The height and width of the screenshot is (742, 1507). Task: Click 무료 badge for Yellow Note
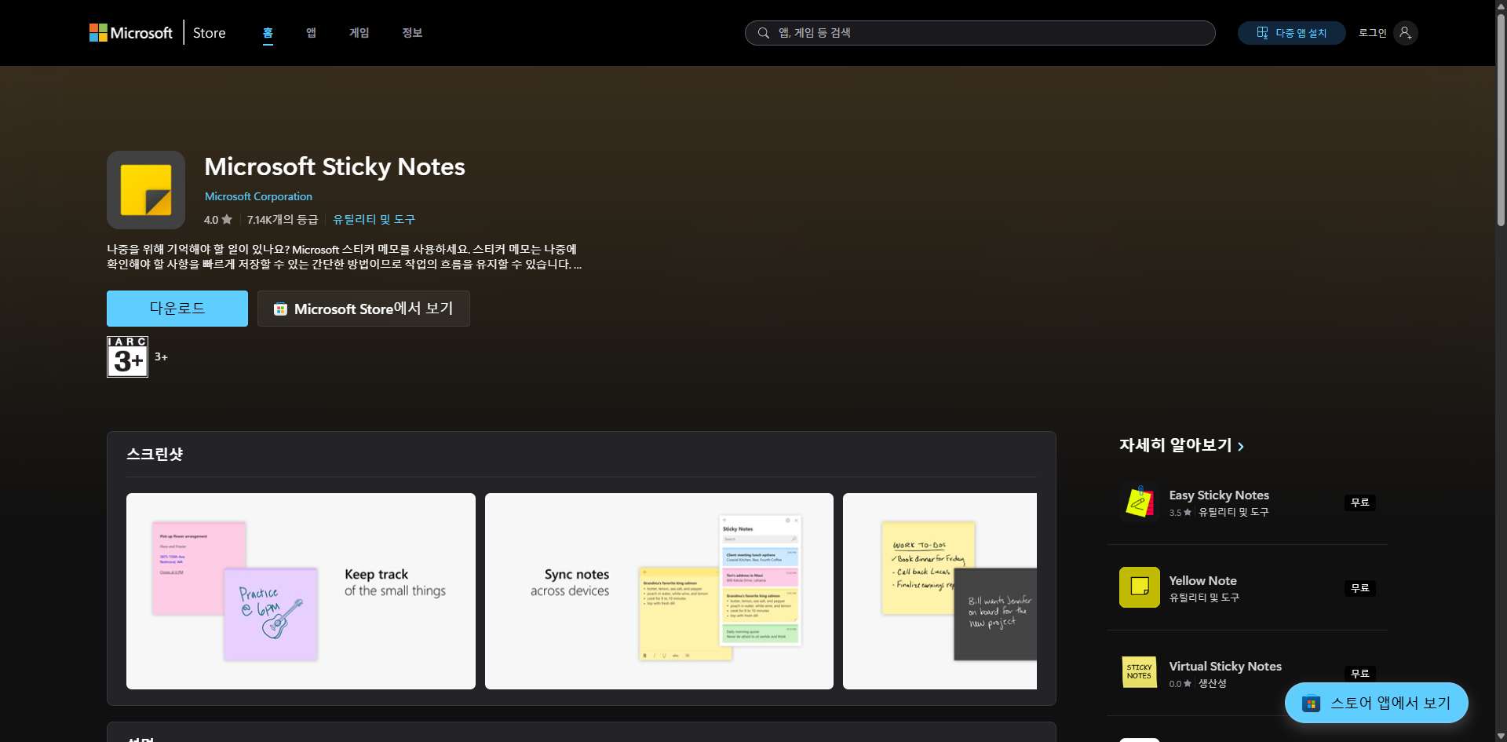click(1359, 588)
